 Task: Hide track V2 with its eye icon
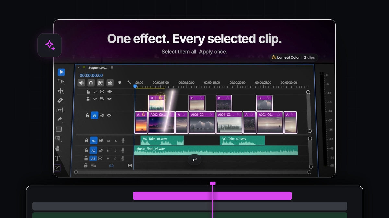[x=109, y=99]
